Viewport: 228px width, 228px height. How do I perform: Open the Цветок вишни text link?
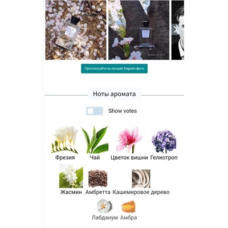129,157
